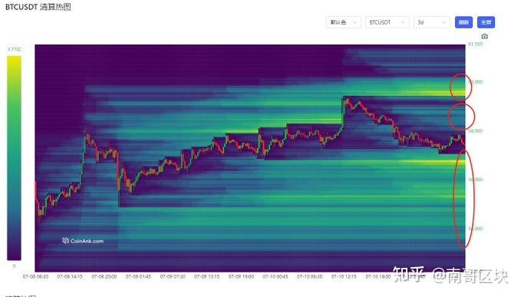The image size is (521, 297).
Task: Click the liquidation intensity color scale bar
Action: click(14, 158)
